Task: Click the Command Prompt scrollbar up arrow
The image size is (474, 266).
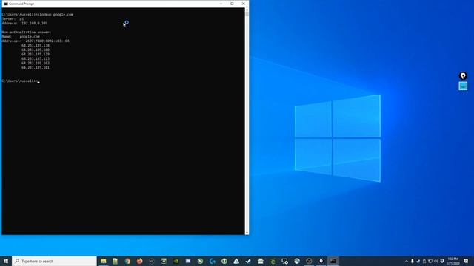Action: pos(247,10)
